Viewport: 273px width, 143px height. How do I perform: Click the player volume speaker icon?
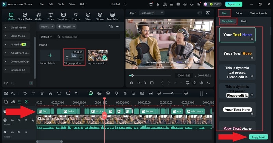coord(201,83)
